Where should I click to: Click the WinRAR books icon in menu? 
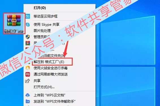(x=28, y=43)
